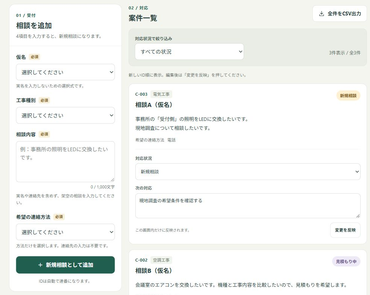This screenshot has width=370, height=295.
Task: Click the IDは自動で連番になります note
Action: [64, 281]
